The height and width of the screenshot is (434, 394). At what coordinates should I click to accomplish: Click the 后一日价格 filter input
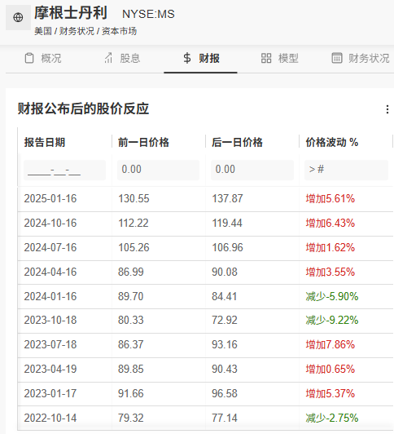click(252, 170)
